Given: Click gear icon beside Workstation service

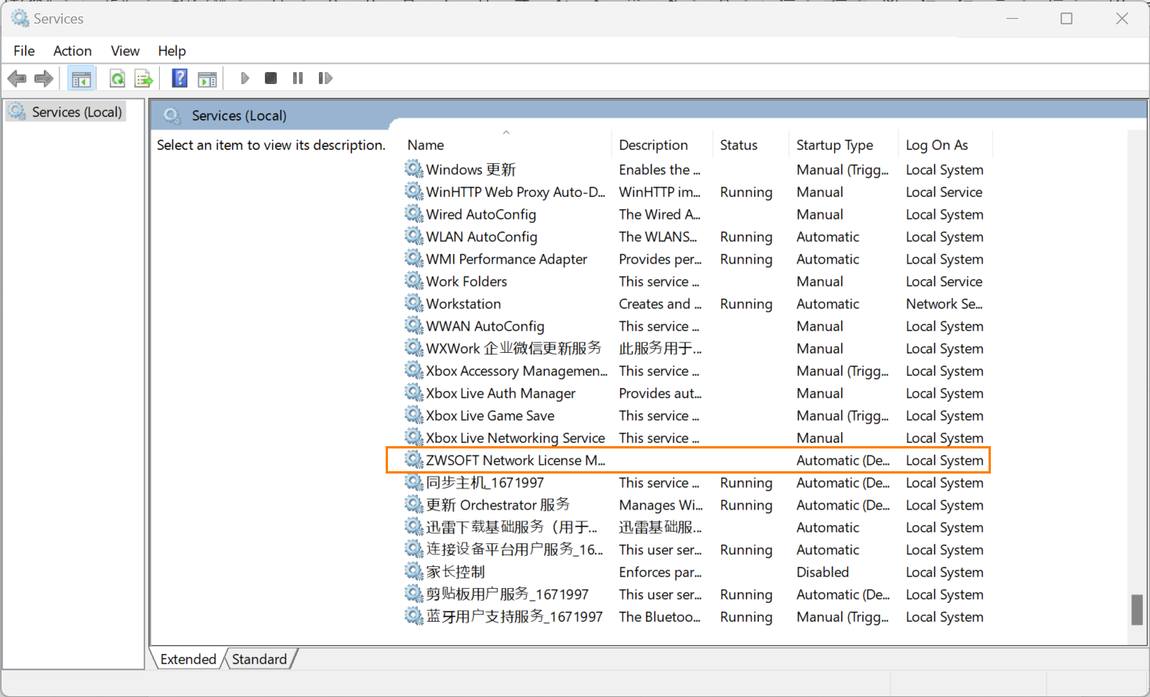Looking at the screenshot, I should (414, 303).
